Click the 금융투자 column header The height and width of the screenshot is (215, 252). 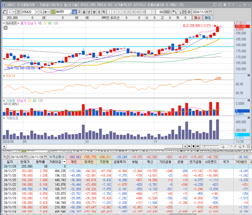click(x=120, y=162)
